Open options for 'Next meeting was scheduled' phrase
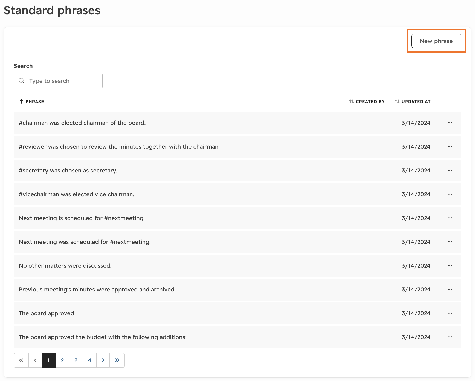475x381 pixels. point(450,242)
